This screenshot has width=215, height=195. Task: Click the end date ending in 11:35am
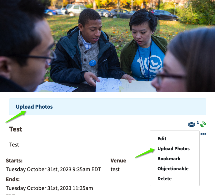point(49,188)
